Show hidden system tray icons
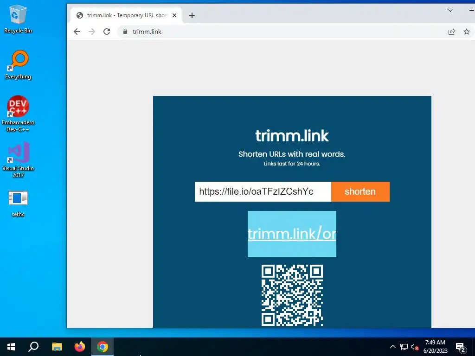This screenshot has width=475, height=356. 392,347
